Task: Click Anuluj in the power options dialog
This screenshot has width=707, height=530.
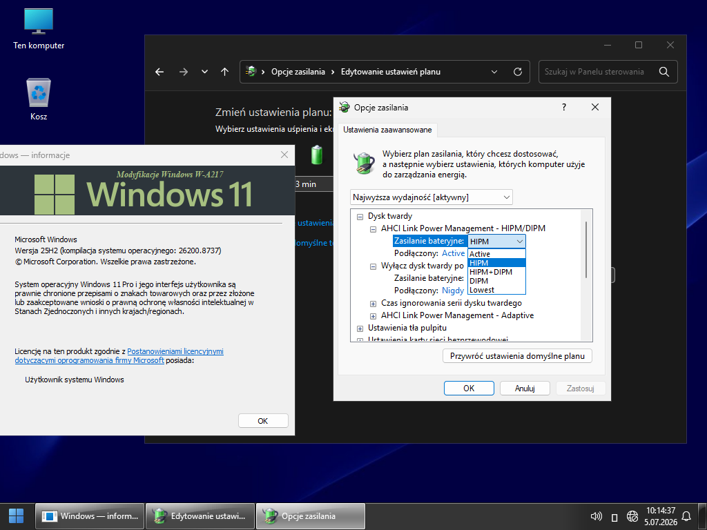Action: point(525,389)
